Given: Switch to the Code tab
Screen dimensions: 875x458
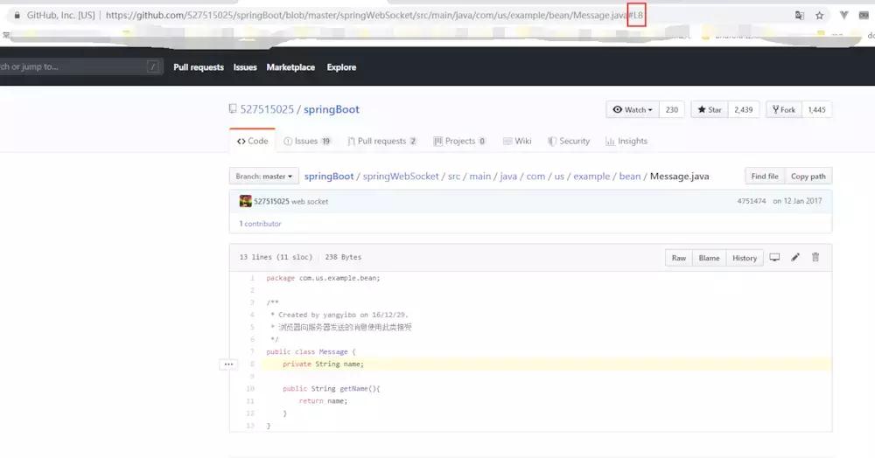Looking at the screenshot, I should [x=252, y=141].
